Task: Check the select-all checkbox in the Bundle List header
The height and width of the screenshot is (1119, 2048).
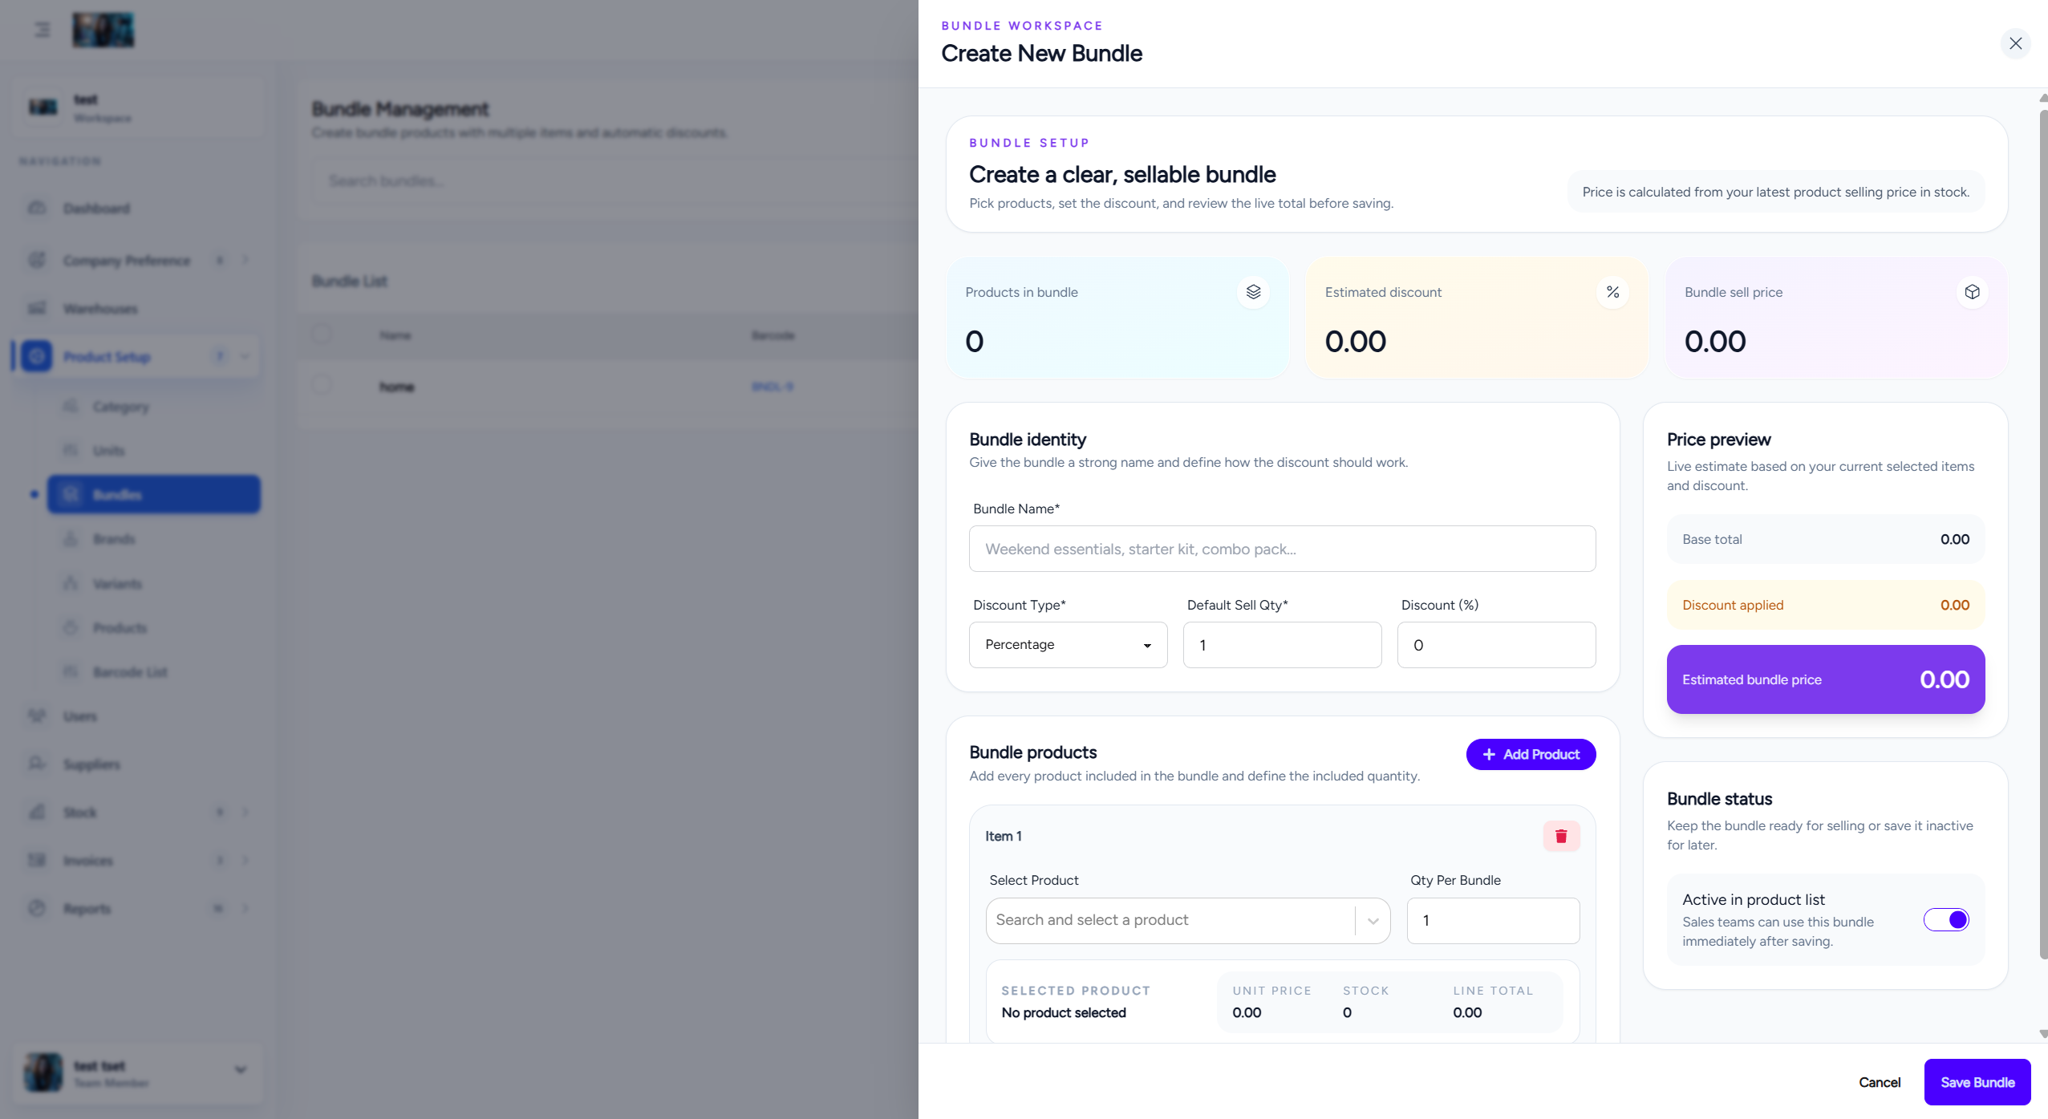Action: pos(322,334)
